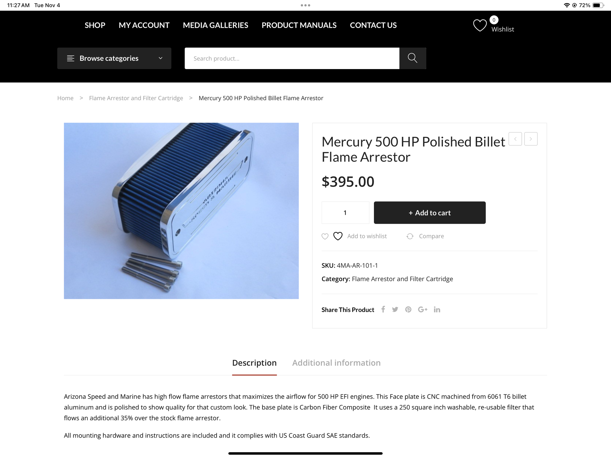Go to previous product arrow
The image size is (611, 458).
click(515, 139)
